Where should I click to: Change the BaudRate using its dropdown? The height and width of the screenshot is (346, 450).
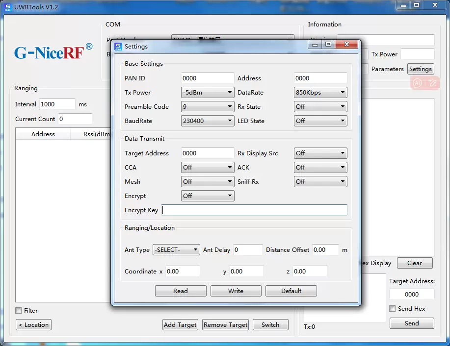tap(207, 121)
